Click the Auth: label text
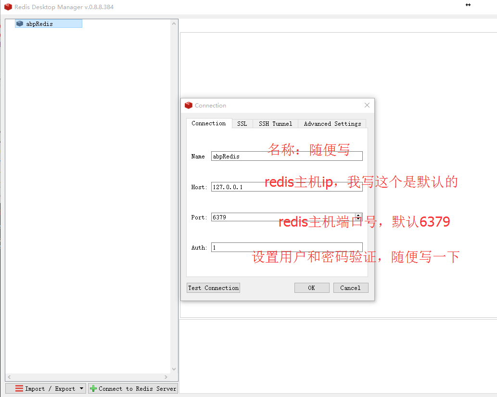 (x=199, y=248)
